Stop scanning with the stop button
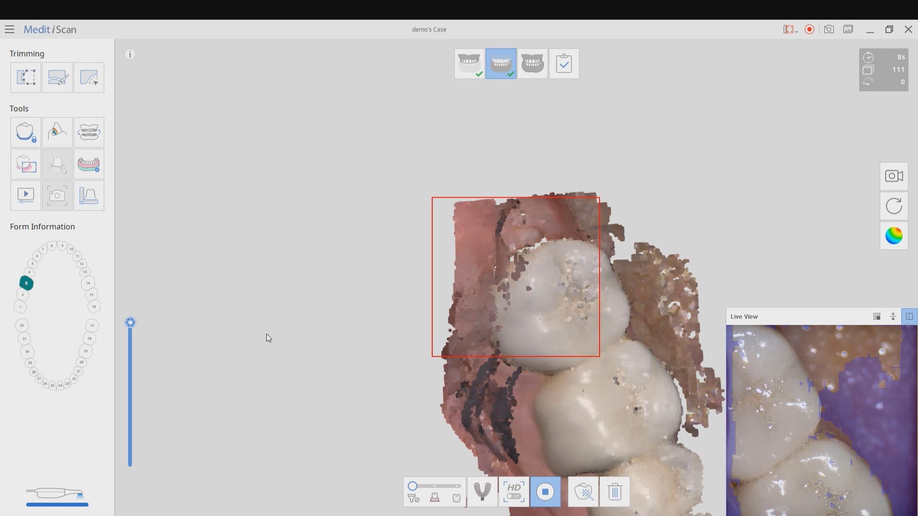The height and width of the screenshot is (516, 918). click(545, 492)
